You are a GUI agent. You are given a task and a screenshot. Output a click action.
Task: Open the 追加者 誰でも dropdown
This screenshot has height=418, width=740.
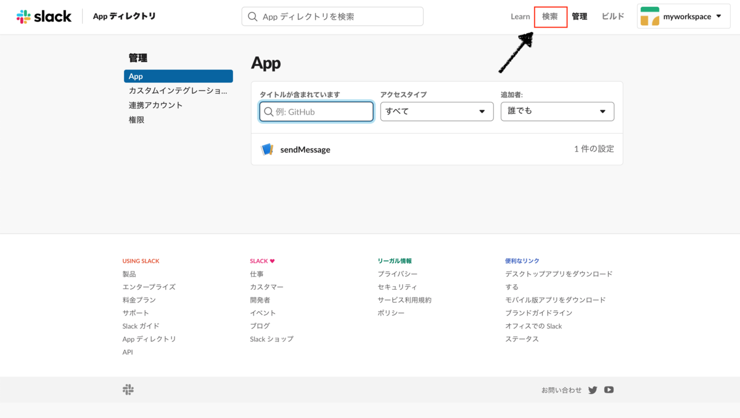tap(557, 112)
